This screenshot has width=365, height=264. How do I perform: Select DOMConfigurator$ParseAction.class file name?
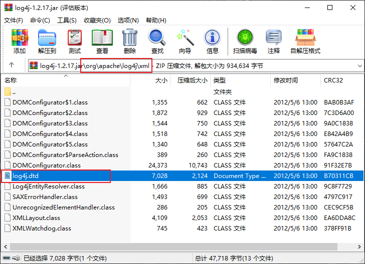(65, 155)
